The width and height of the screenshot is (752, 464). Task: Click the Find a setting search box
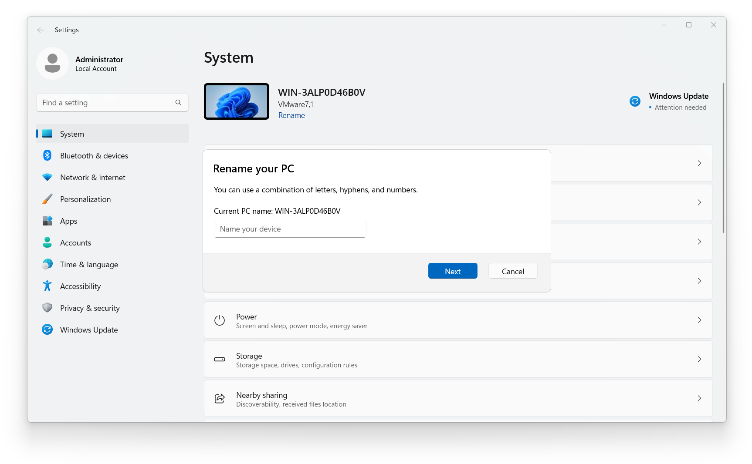click(112, 103)
